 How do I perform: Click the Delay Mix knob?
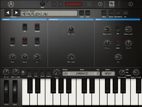[x=118, y=57]
